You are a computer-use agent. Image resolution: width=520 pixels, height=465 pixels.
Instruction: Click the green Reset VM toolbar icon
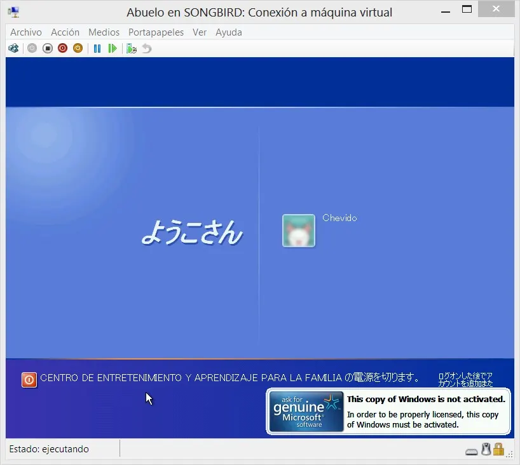[113, 48]
